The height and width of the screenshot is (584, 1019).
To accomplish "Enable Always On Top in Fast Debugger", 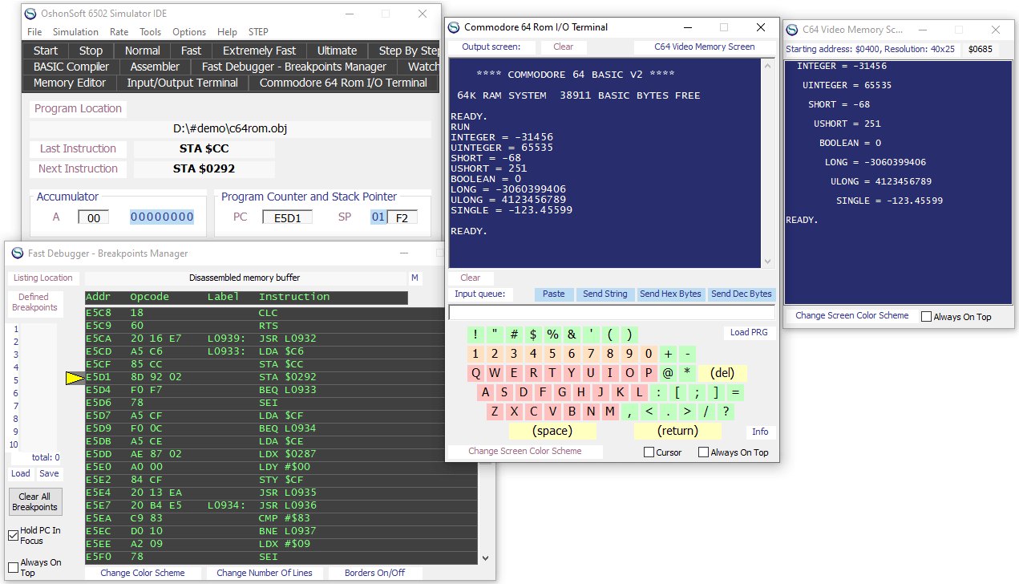I will [14, 567].
